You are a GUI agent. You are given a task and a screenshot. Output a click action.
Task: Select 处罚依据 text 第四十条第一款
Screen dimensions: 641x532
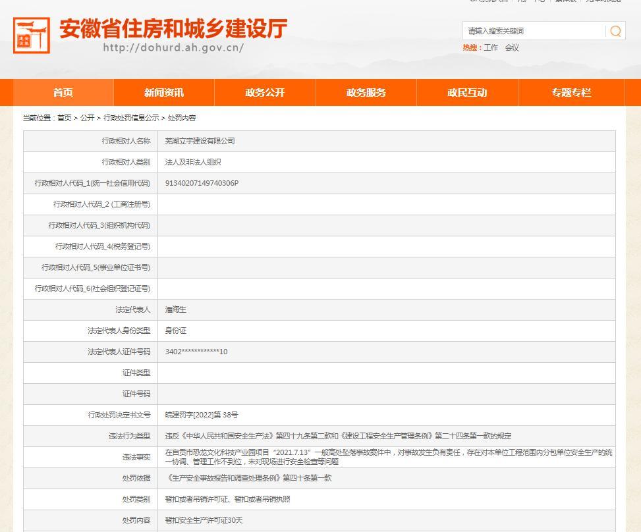[307, 478]
